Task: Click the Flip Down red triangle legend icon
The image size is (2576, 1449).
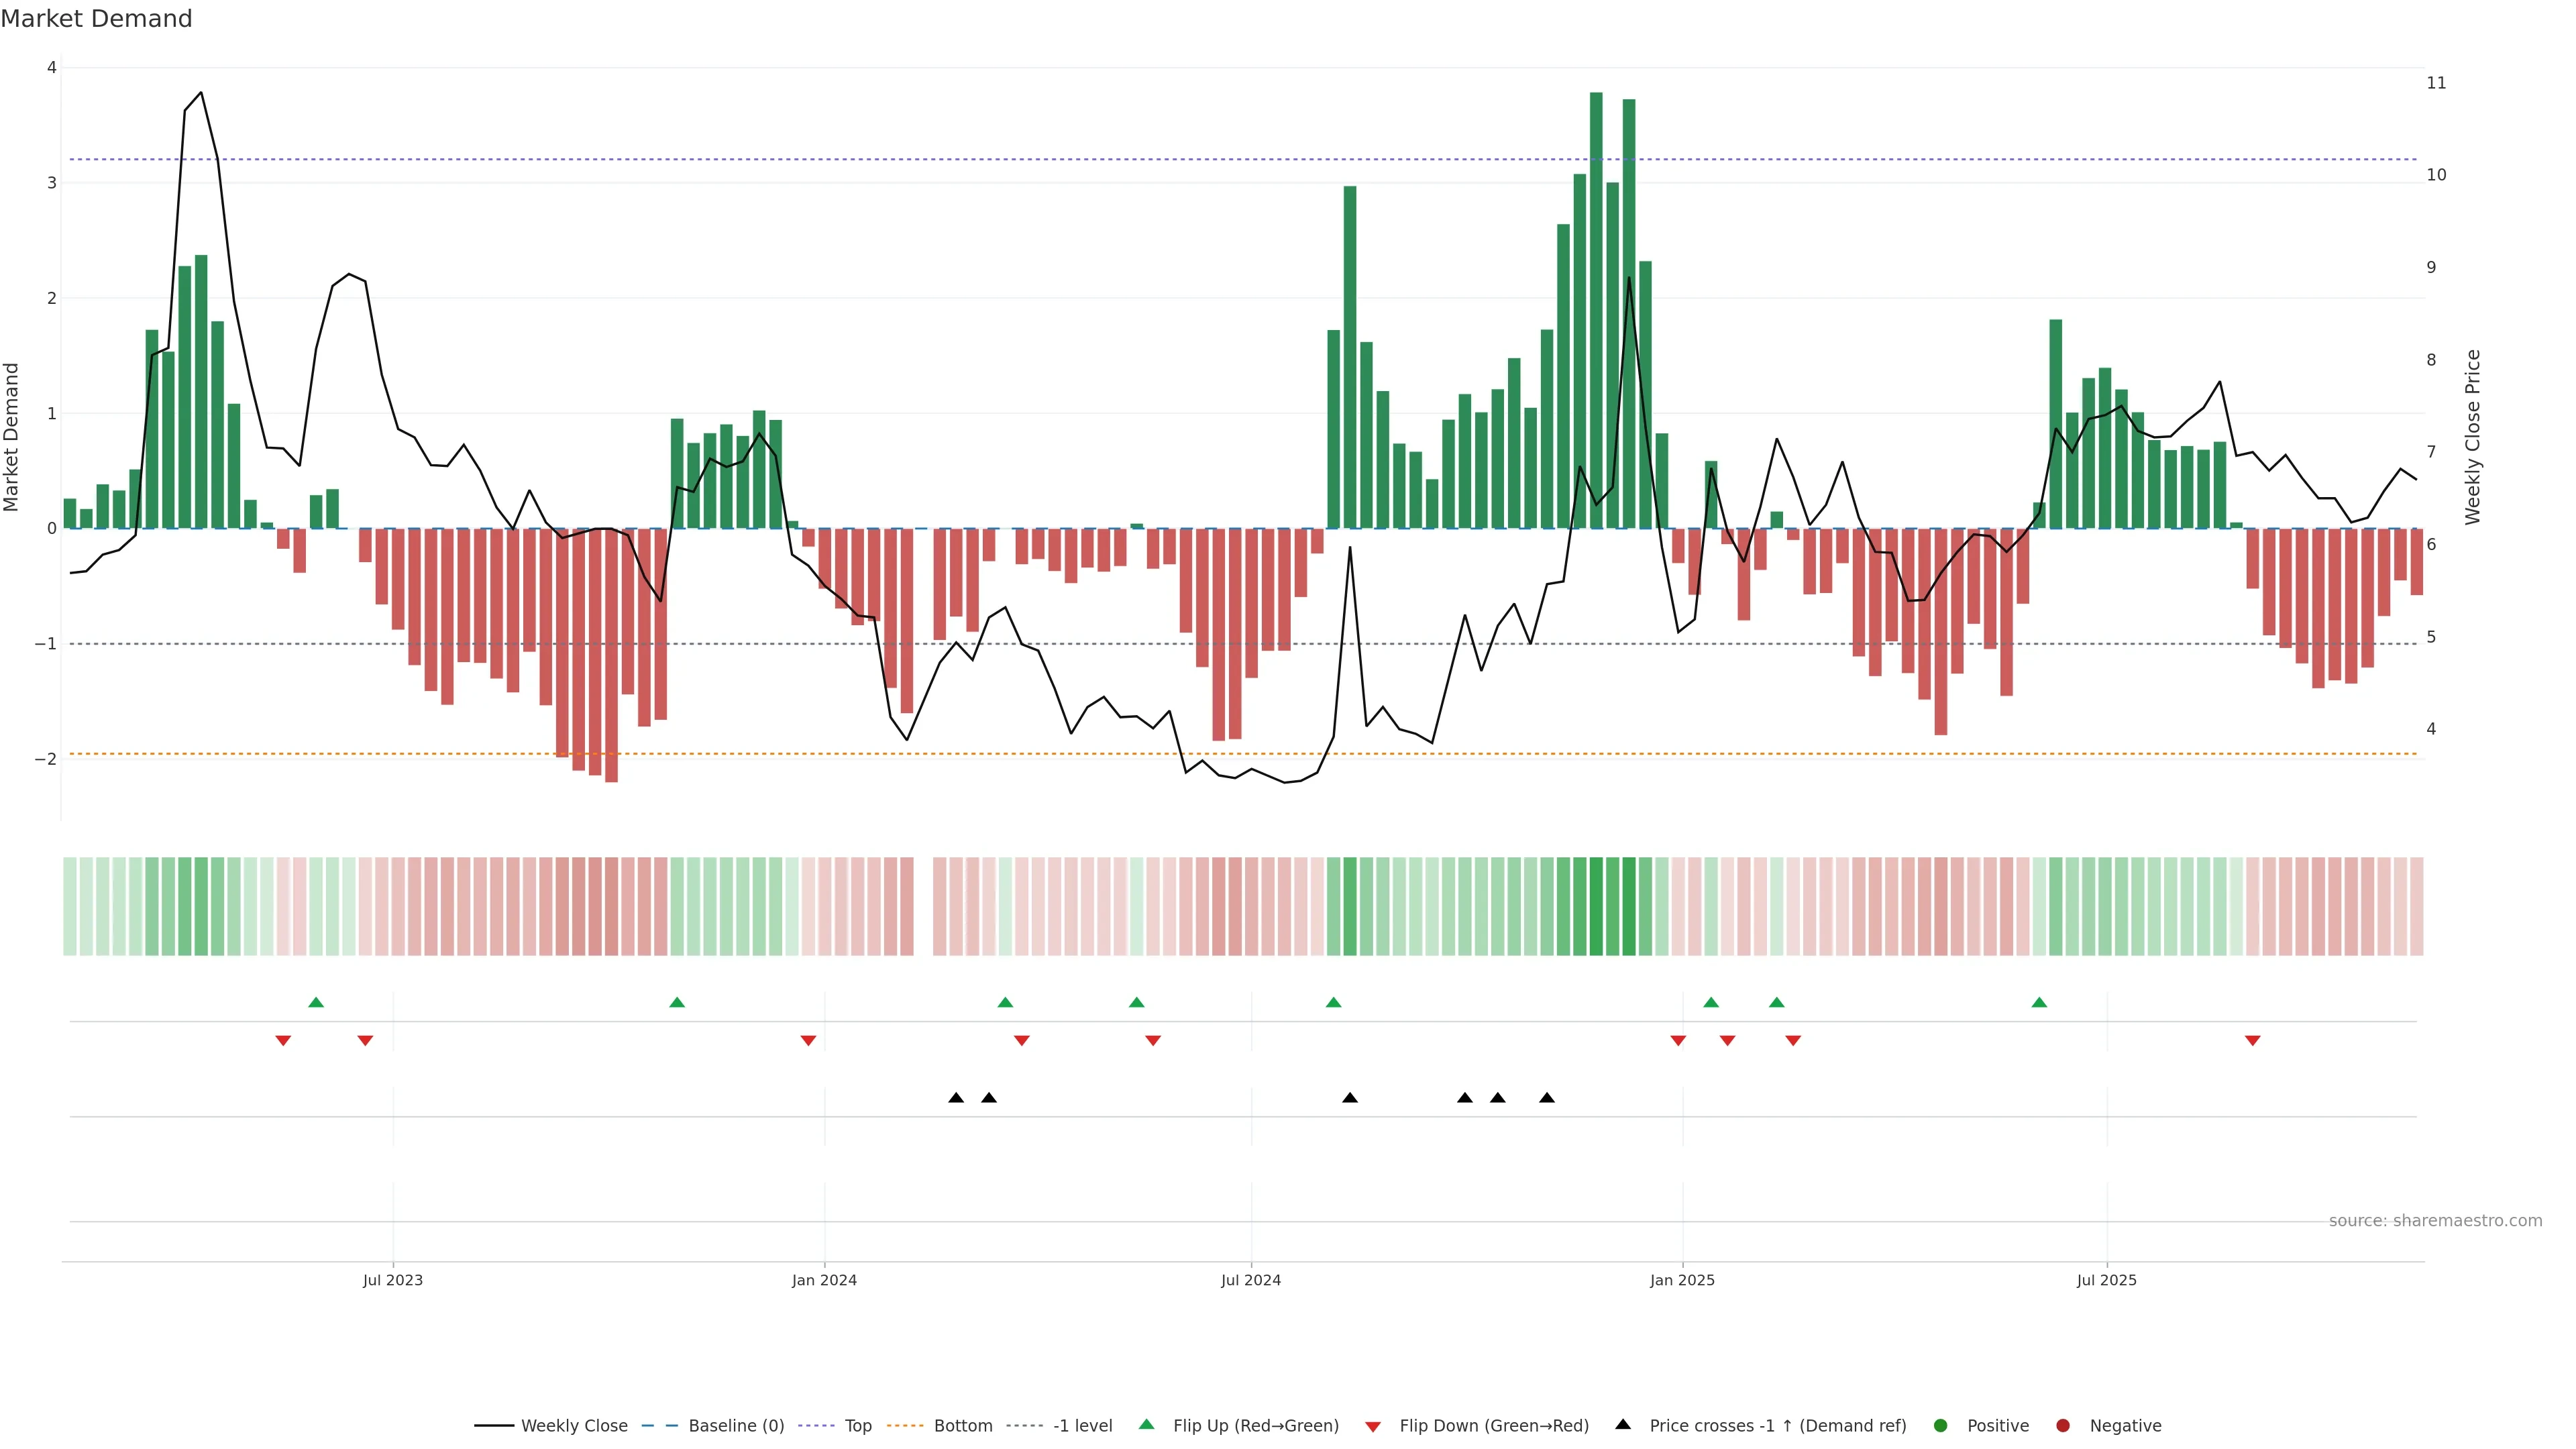Action: pyautogui.click(x=1373, y=1427)
